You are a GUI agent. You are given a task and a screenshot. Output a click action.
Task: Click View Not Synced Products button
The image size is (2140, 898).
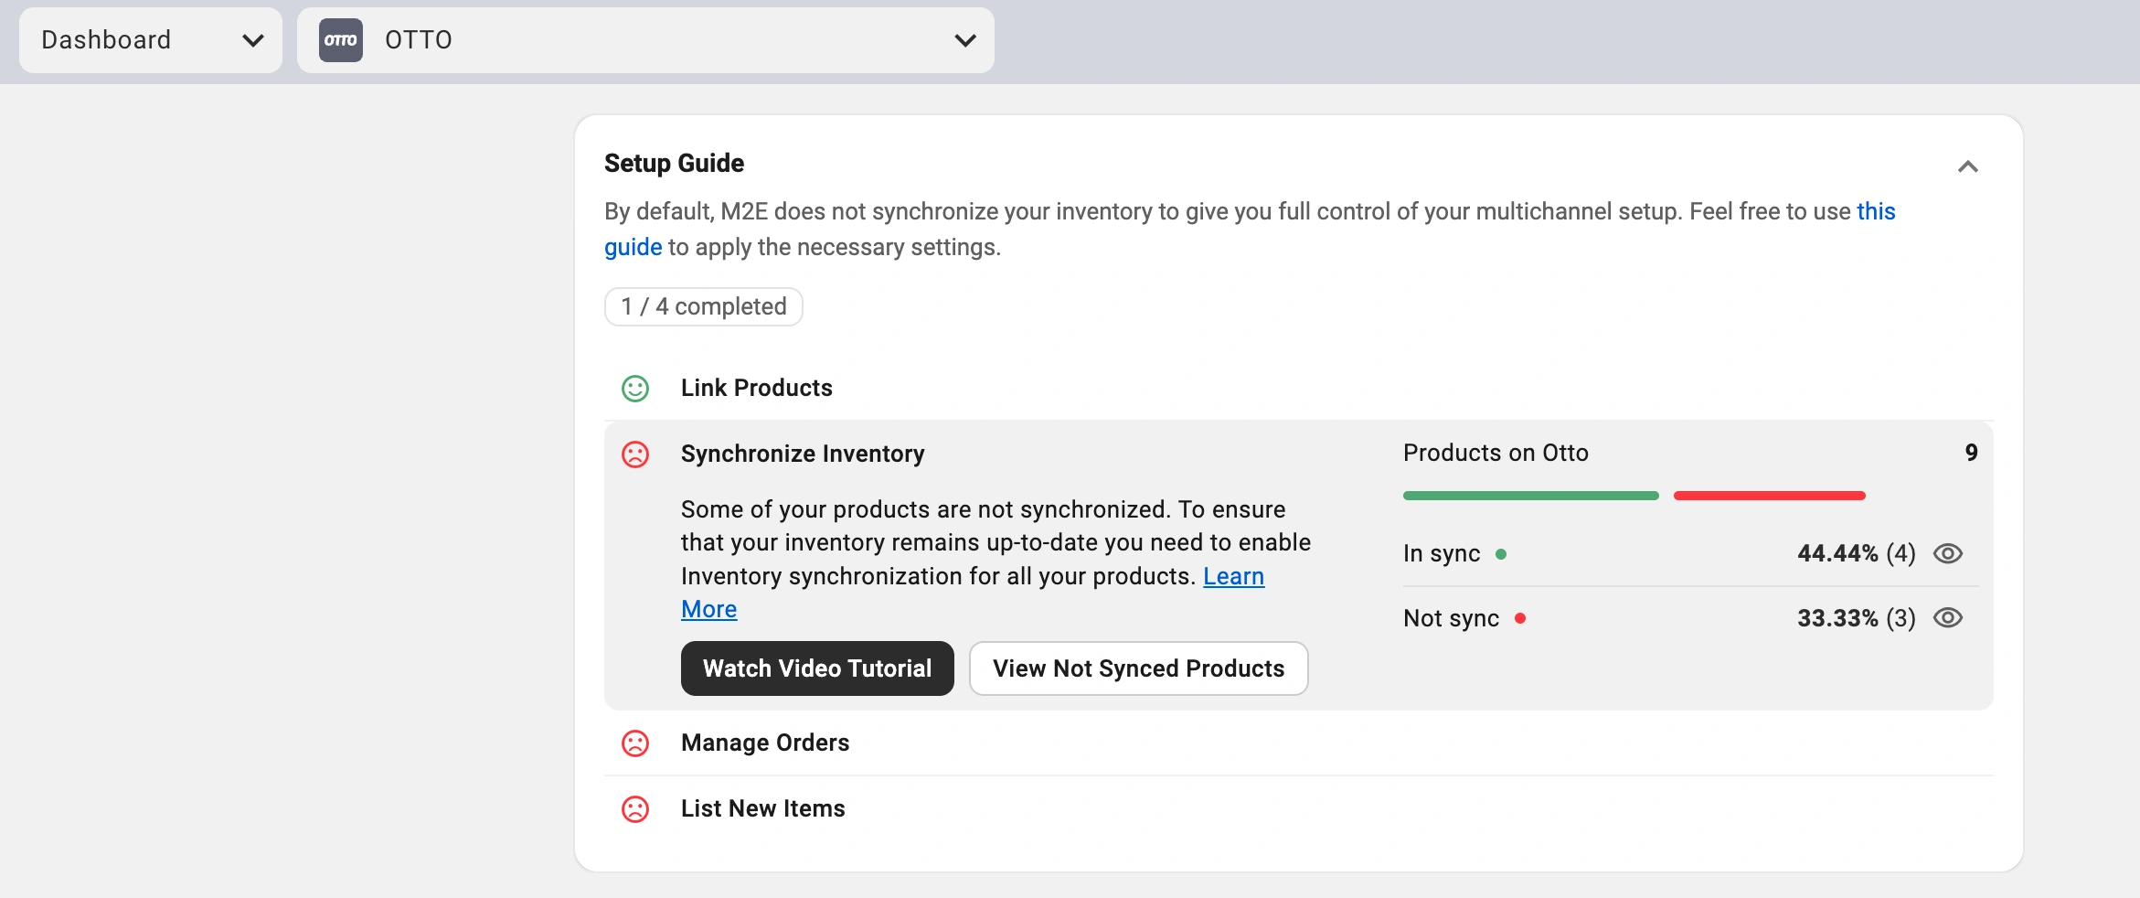1138,668
